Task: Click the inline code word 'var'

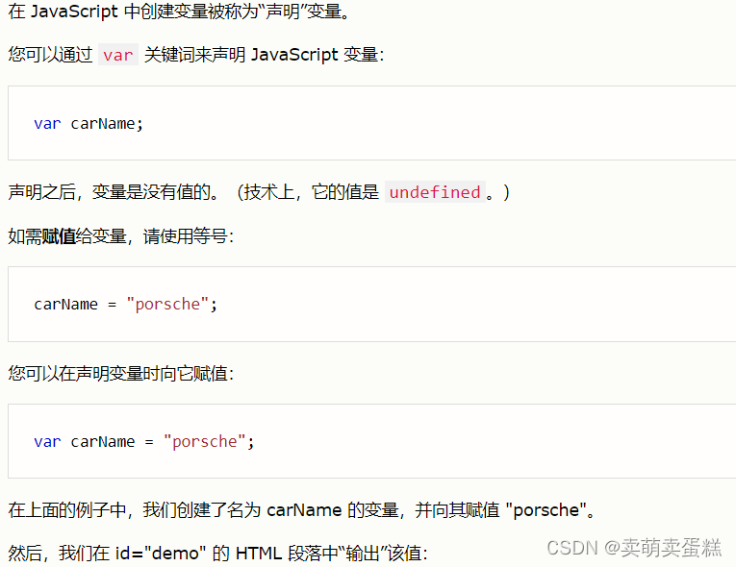Action: 118,55
